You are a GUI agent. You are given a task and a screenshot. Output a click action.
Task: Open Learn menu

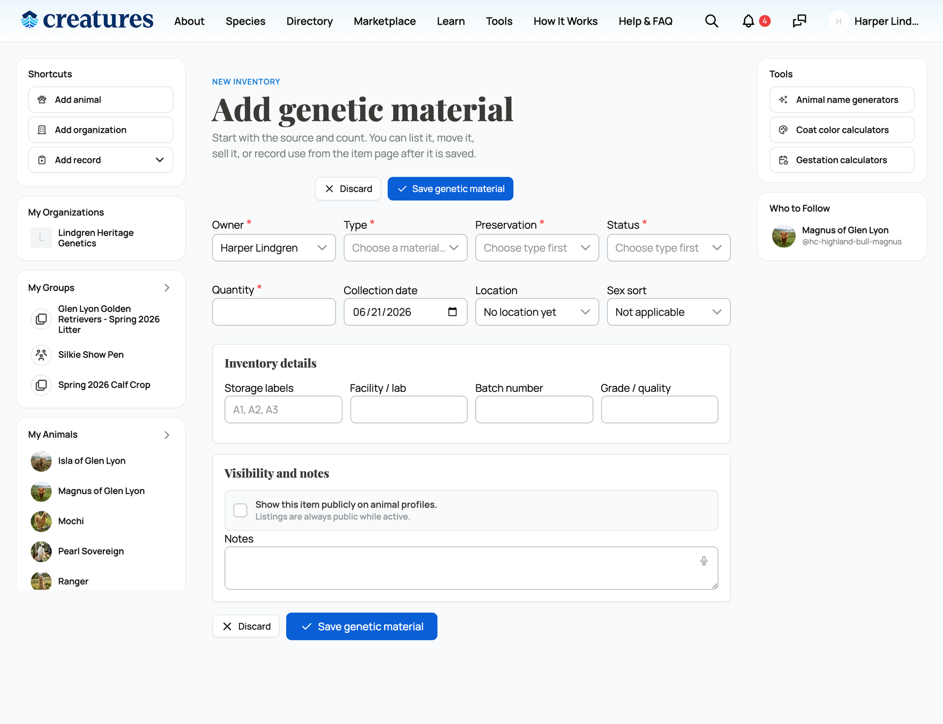click(451, 21)
